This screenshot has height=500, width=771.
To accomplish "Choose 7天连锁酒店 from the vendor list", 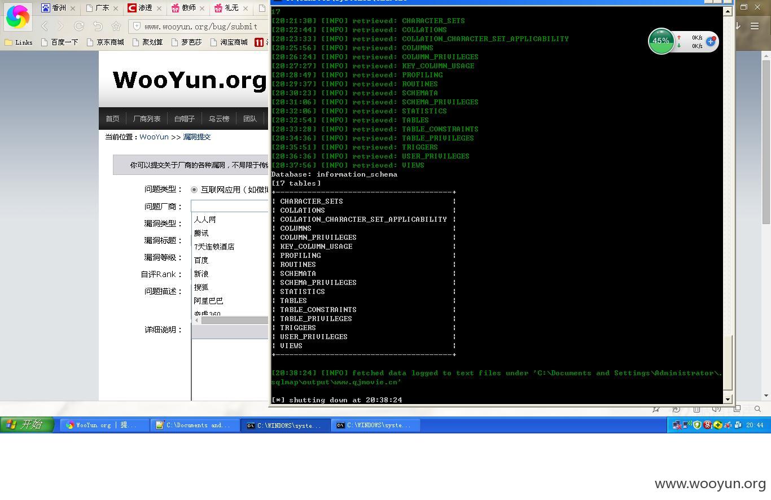I will pyautogui.click(x=214, y=247).
